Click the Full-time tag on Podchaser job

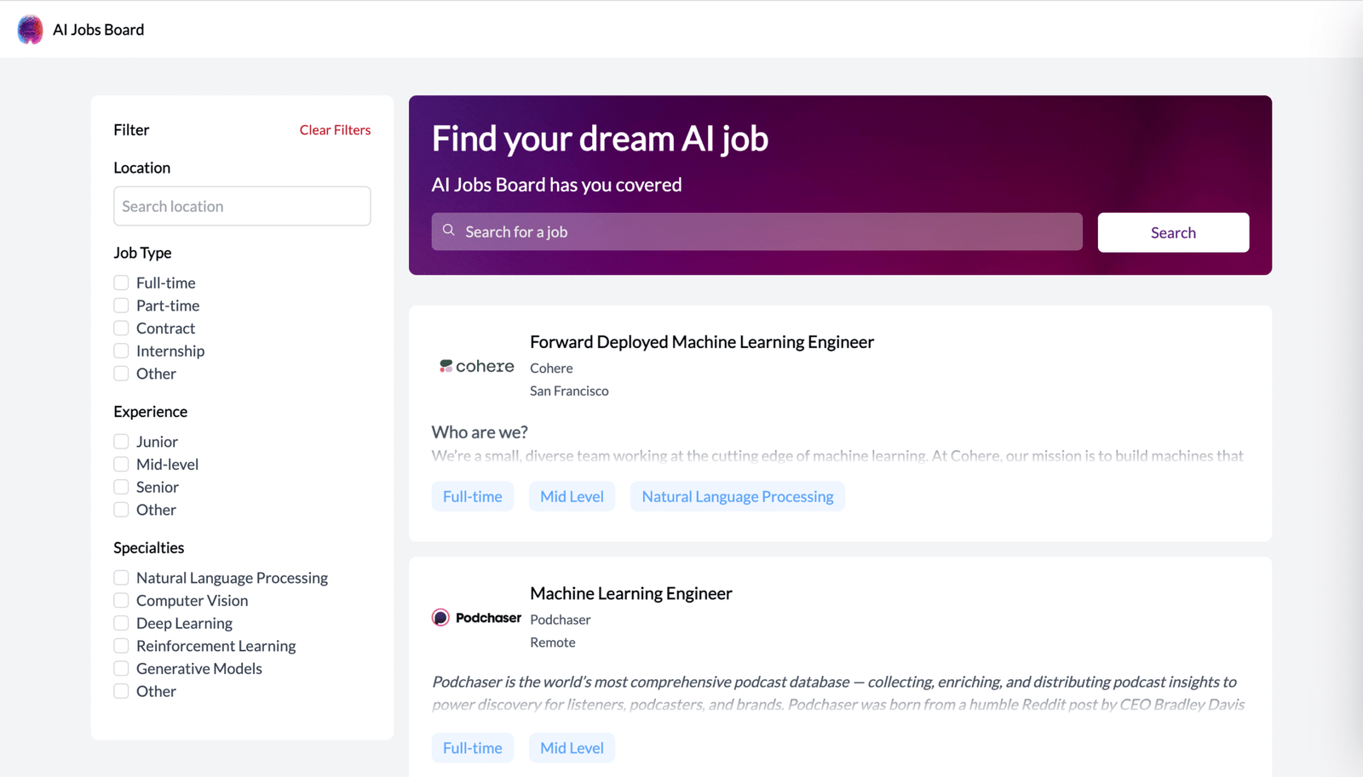[x=473, y=748]
